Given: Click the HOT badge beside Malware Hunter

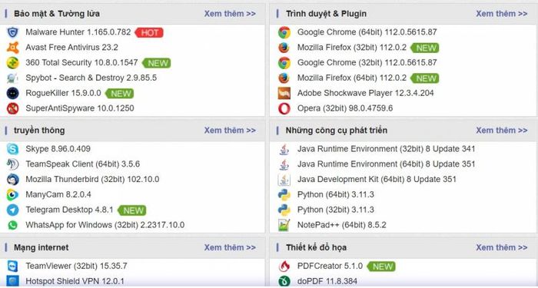Looking at the screenshot, I should coord(149,32).
